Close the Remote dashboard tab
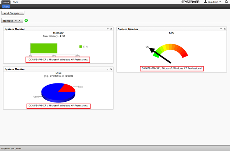The image size is (230, 151). (19, 20)
